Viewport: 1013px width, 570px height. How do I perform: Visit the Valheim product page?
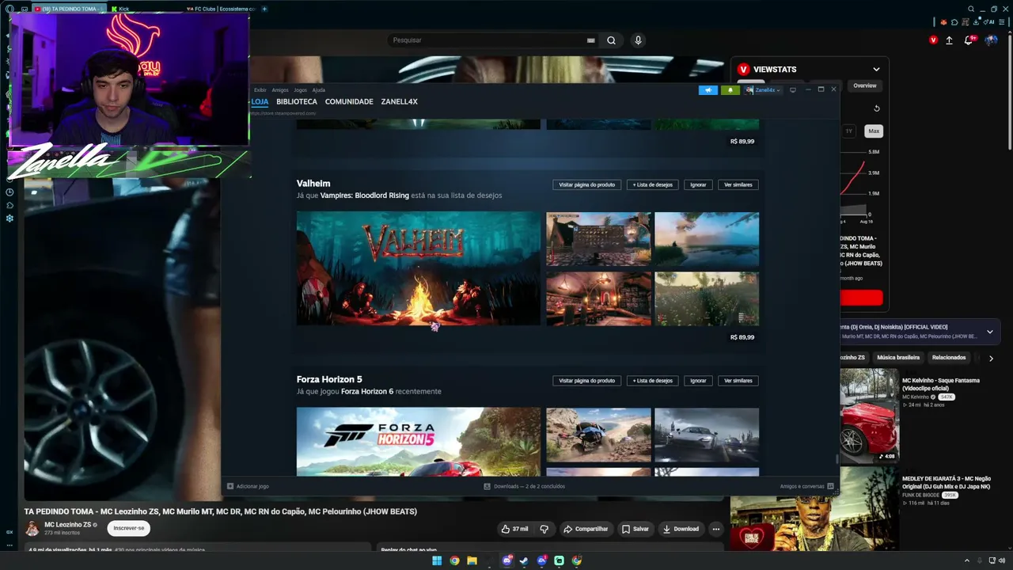pos(587,185)
